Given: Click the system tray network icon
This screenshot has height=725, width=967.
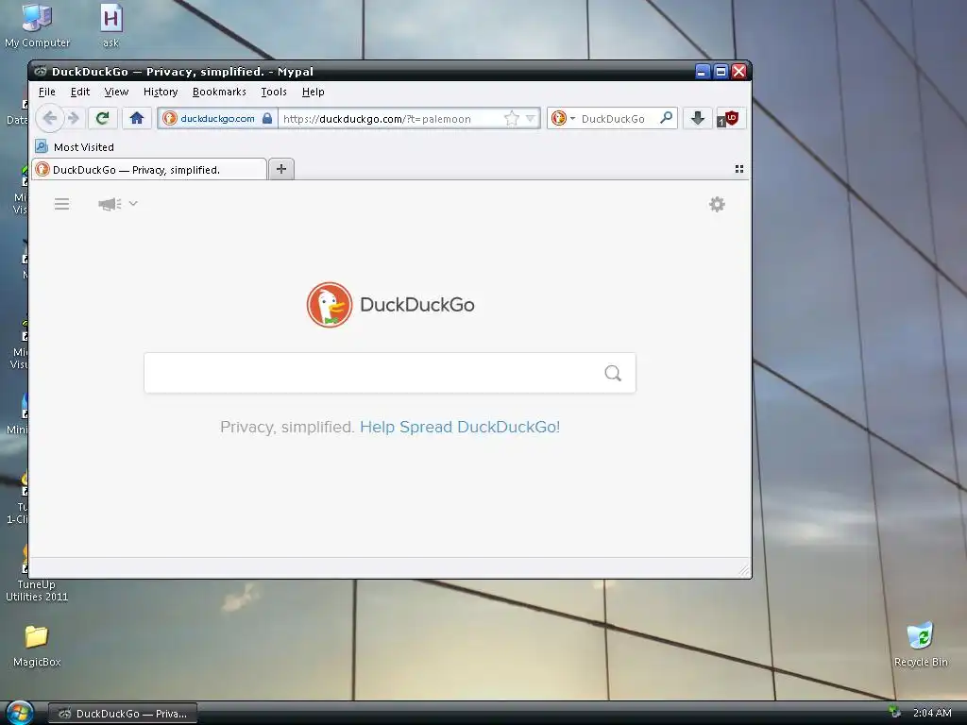Looking at the screenshot, I should 895,713.
